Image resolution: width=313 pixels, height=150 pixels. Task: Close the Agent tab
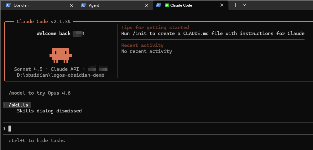(x=147, y=5)
